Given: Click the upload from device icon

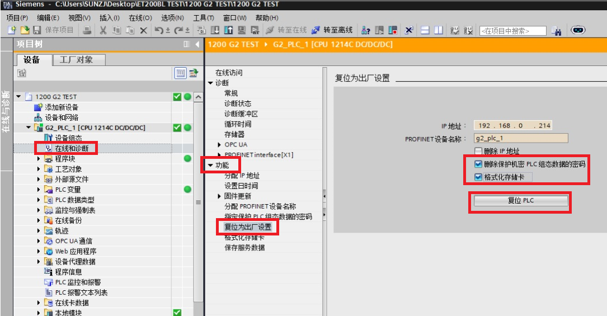Looking at the screenshot, I should [x=228, y=30].
